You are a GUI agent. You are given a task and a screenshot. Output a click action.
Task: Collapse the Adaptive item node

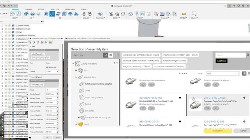point(76,77)
